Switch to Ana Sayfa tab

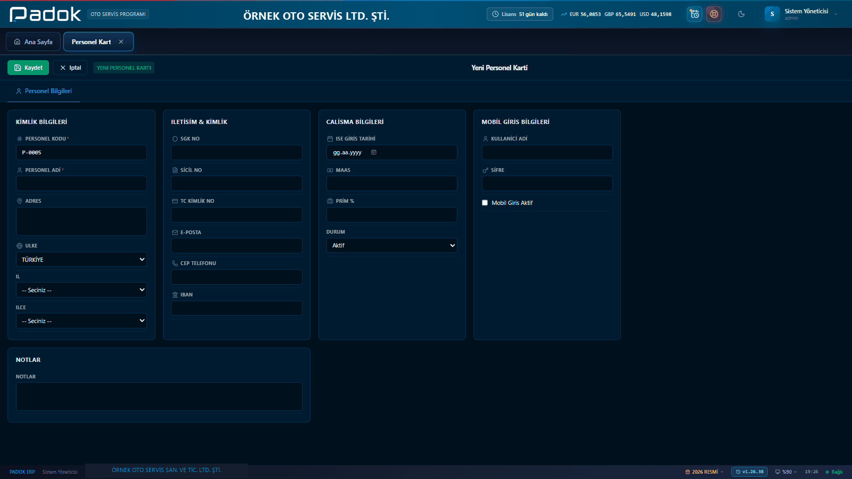point(33,42)
